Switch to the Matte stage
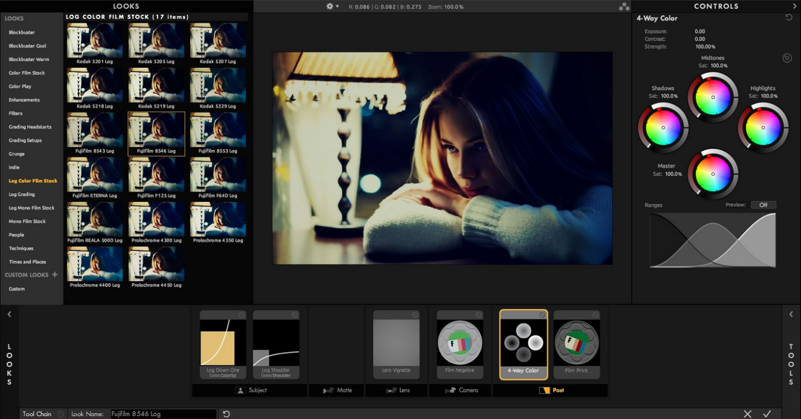This screenshot has width=801, height=419. coord(336,390)
